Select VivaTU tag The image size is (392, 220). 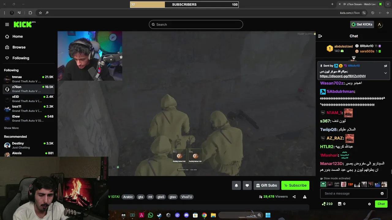point(187,197)
